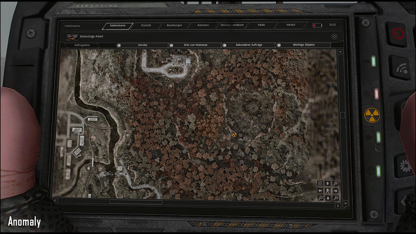416x234 pixels.
Task: Click the crosshair target icon beside the task title
Action: point(334,37)
